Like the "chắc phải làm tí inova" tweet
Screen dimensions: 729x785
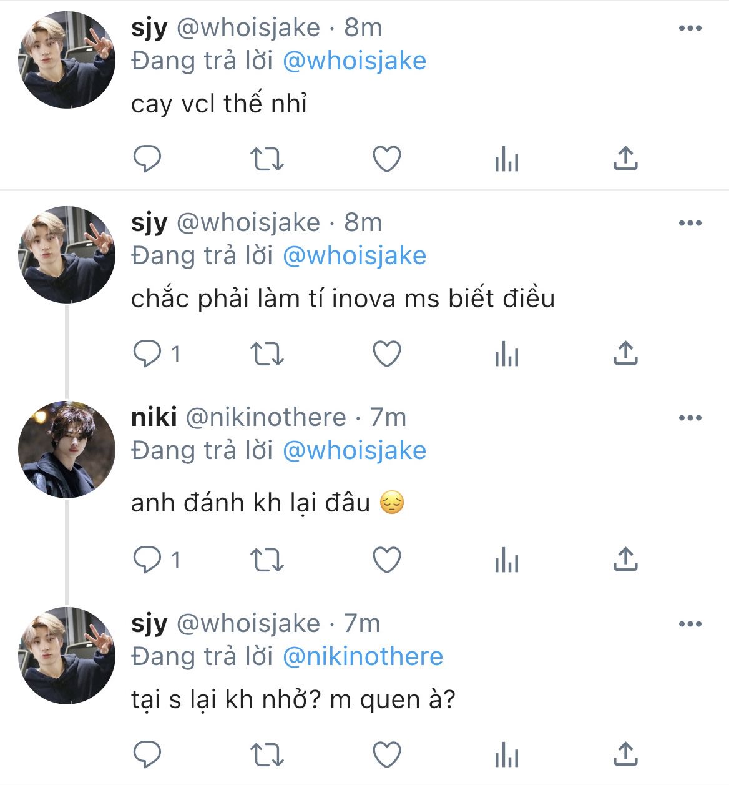coord(387,354)
